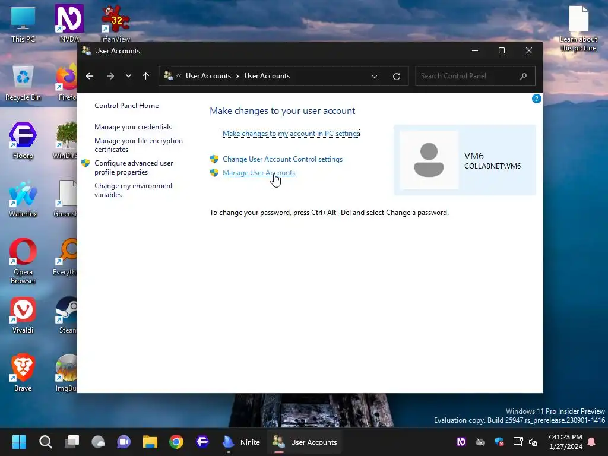Open Manage your credentials
Viewport: 608px width, 456px height.
coord(133,127)
